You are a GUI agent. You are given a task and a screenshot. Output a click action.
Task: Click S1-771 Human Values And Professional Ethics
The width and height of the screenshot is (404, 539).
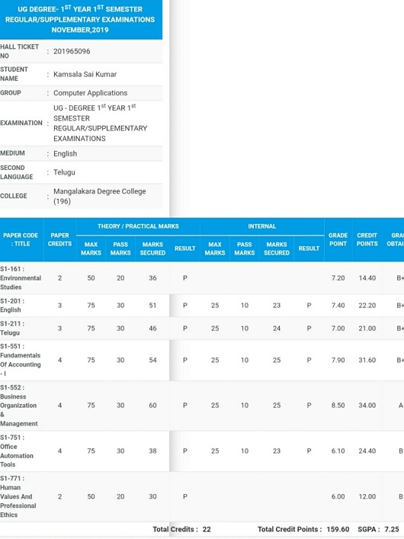pyautogui.click(x=18, y=496)
